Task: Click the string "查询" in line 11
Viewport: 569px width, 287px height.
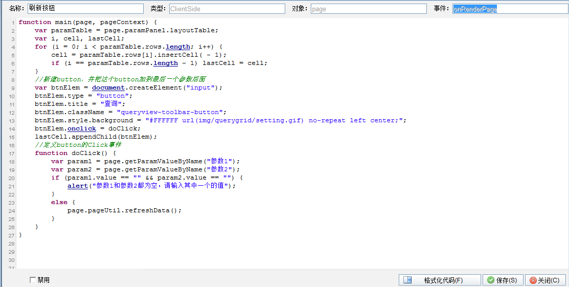Action: click(110, 104)
